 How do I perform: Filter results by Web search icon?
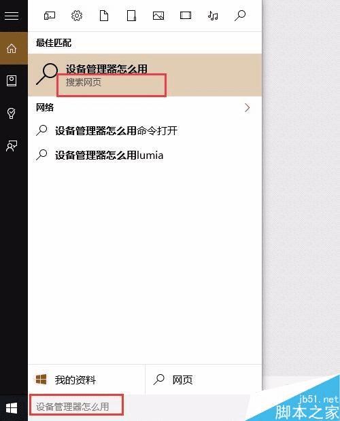click(x=240, y=16)
